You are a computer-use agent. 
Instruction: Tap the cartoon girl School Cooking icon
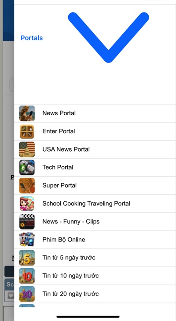[x=27, y=204]
